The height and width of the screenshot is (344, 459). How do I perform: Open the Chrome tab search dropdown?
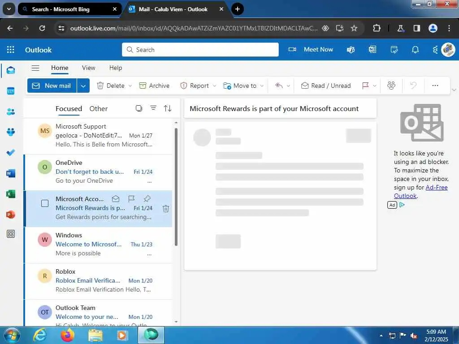(9, 9)
